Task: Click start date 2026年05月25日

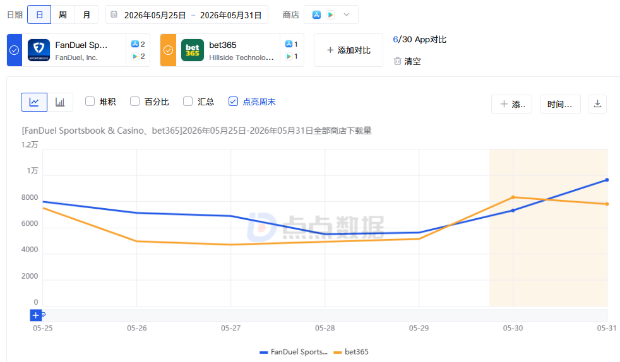Action: (x=155, y=15)
